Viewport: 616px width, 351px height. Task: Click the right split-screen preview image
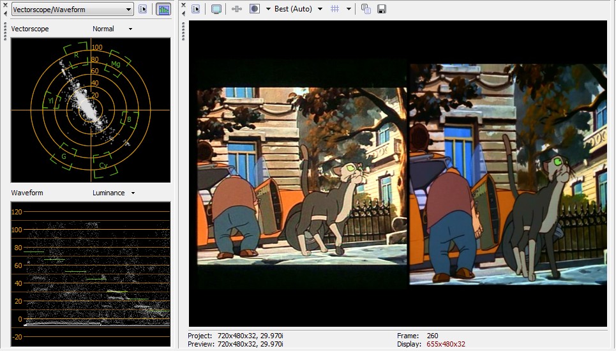pos(508,174)
